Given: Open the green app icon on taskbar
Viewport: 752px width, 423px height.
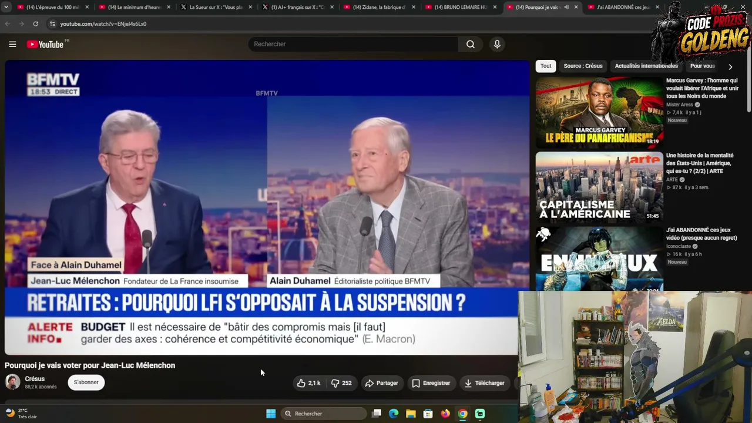Looking at the screenshot, I should click(x=480, y=414).
